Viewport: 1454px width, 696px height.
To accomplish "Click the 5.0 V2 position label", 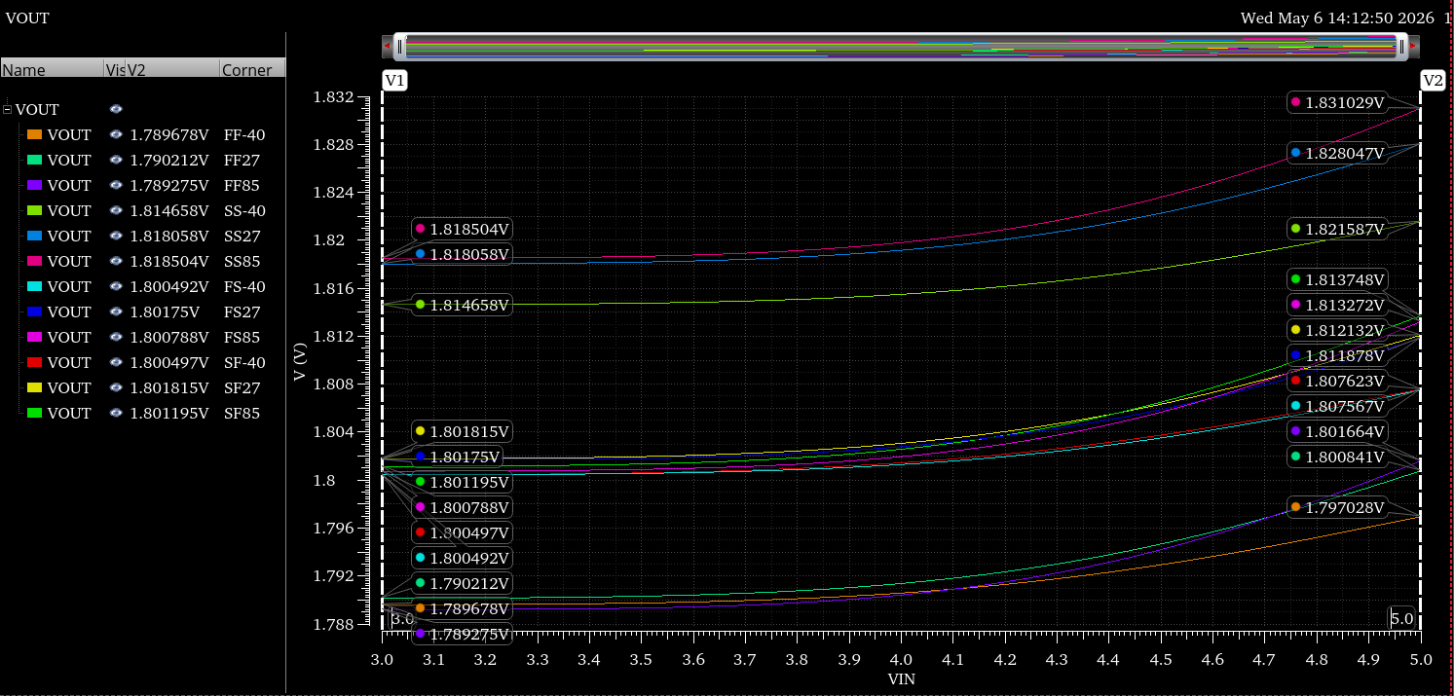I will 1402,619.
